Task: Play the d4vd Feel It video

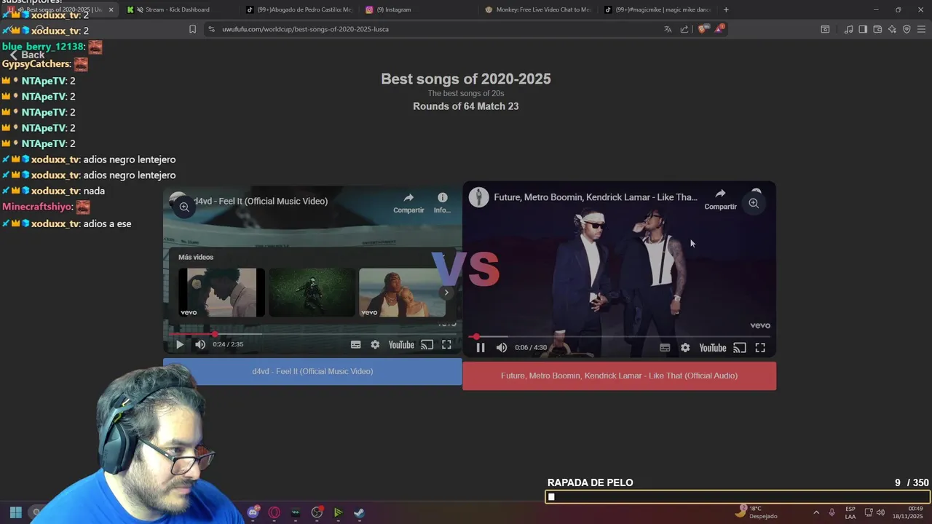Action: pyautogui.click(x=179, y=345)
